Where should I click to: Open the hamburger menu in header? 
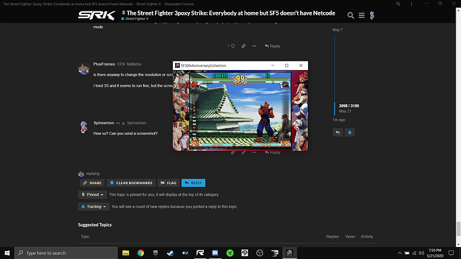[361, 15]
